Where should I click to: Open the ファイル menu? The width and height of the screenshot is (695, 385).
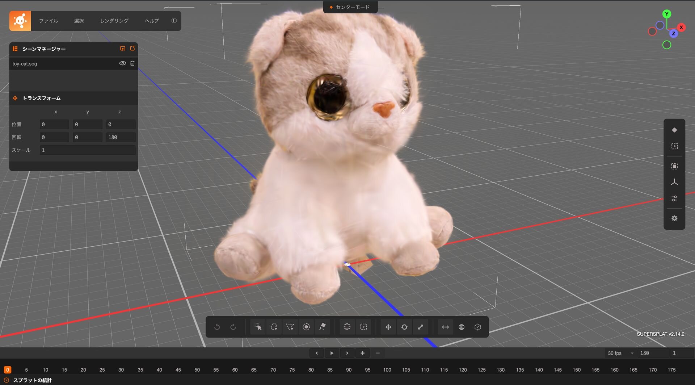tap(49, 21)
